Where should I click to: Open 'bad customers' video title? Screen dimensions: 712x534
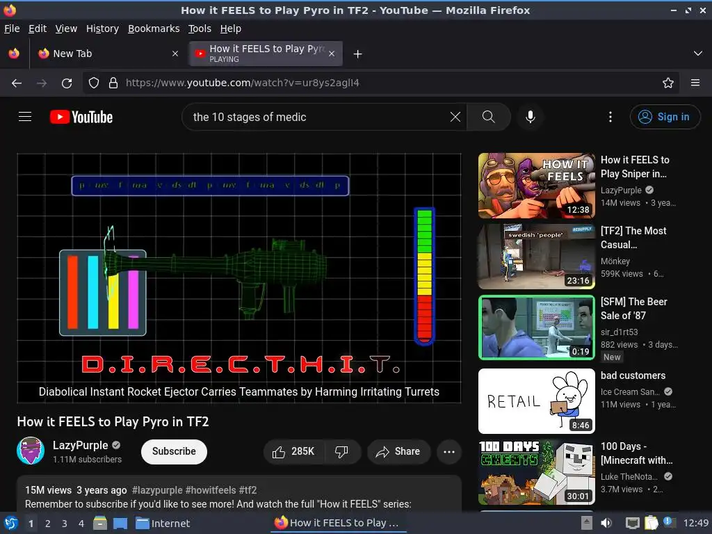pos(633,375)
